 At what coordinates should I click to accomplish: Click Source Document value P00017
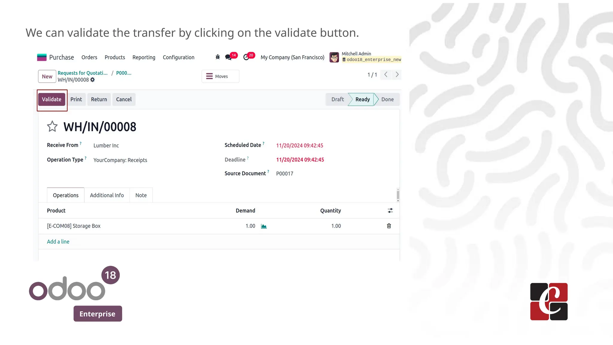tap(285, 174)
